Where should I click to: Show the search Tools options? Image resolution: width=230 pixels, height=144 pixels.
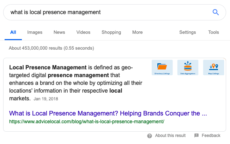tap(213, 32)
